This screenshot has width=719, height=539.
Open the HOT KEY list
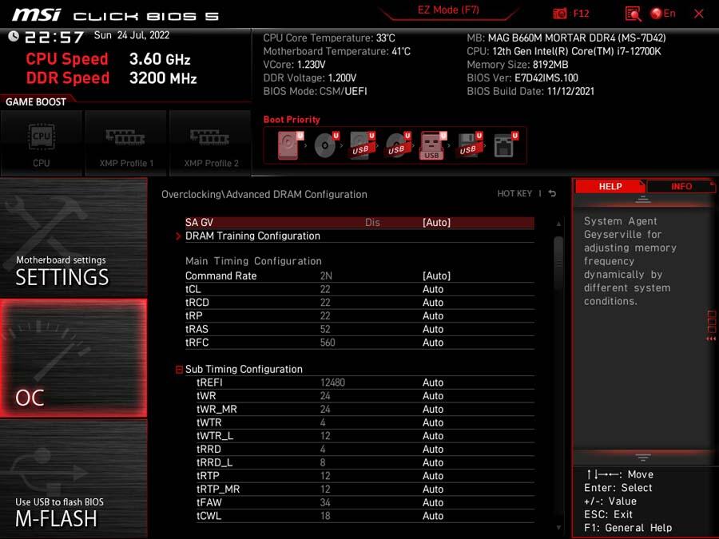[x=514, y=193]
